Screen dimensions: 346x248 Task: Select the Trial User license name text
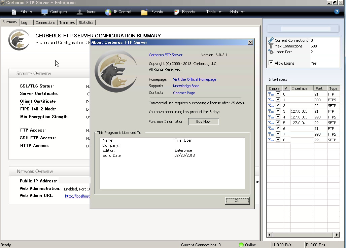pos(183,140)
